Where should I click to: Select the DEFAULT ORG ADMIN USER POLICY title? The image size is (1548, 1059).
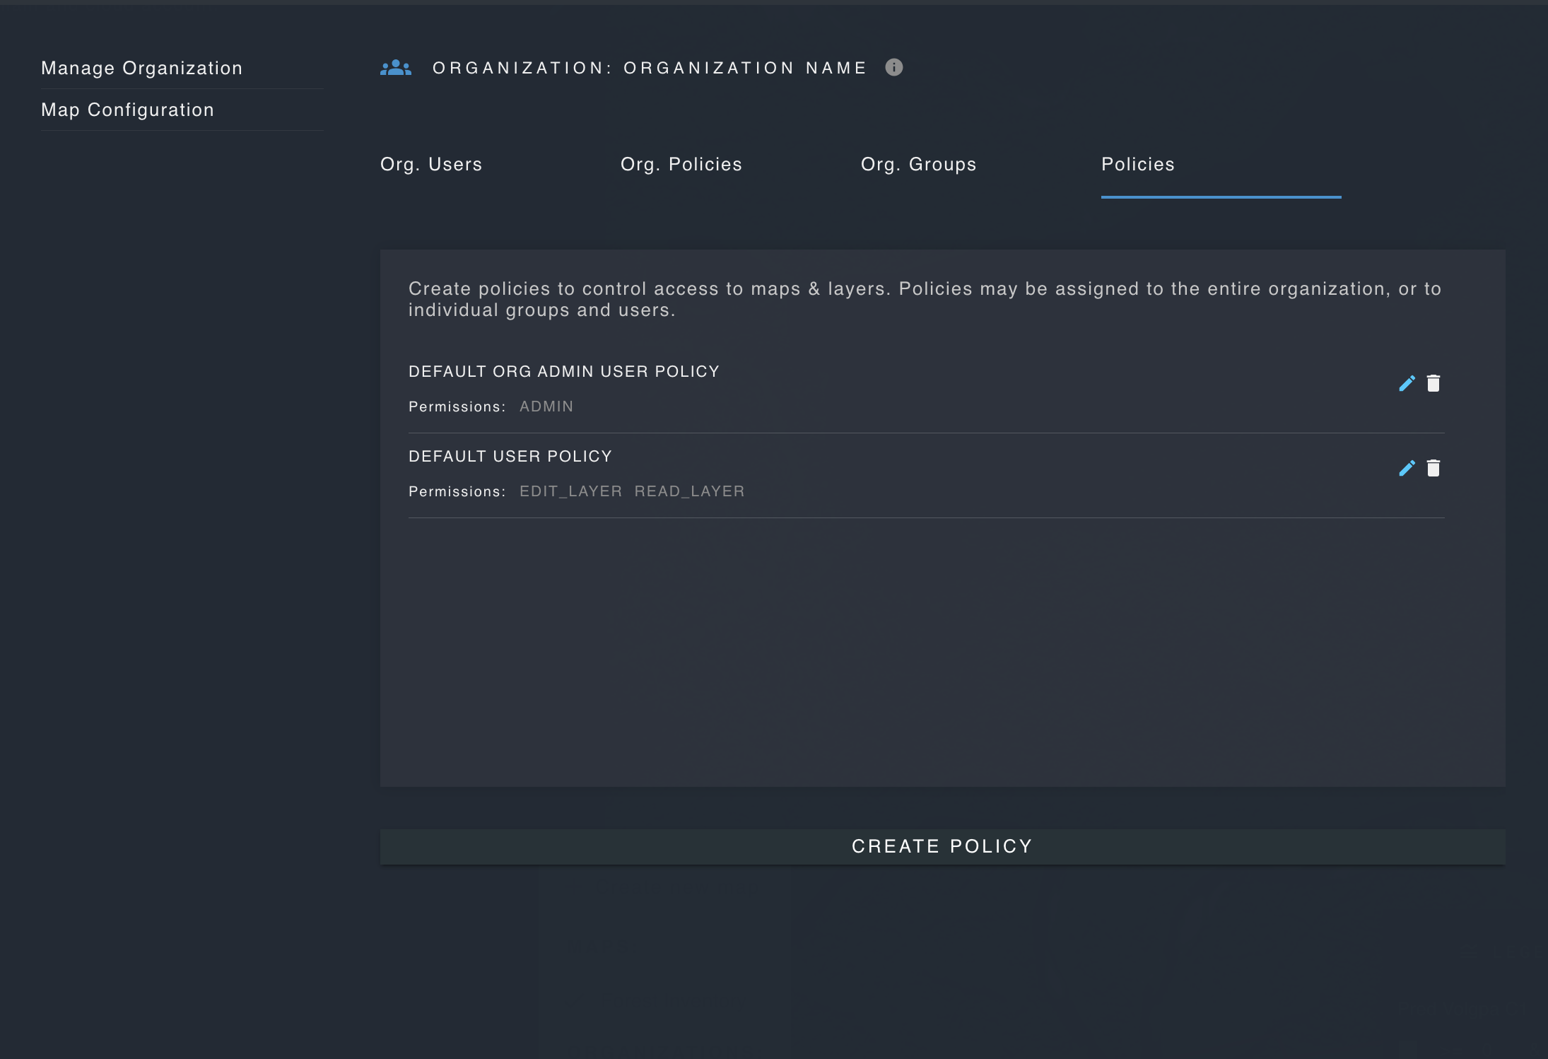pos(564,372)
